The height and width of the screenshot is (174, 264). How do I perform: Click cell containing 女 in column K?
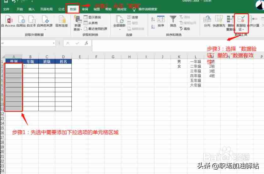pyautogui.click(x=179, y=66)
